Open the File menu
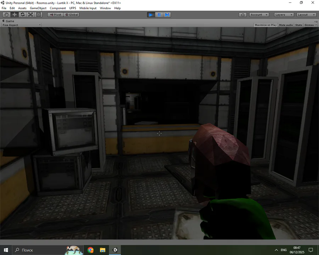The height and width of the screenshot is (255, 319). (4, 8)
